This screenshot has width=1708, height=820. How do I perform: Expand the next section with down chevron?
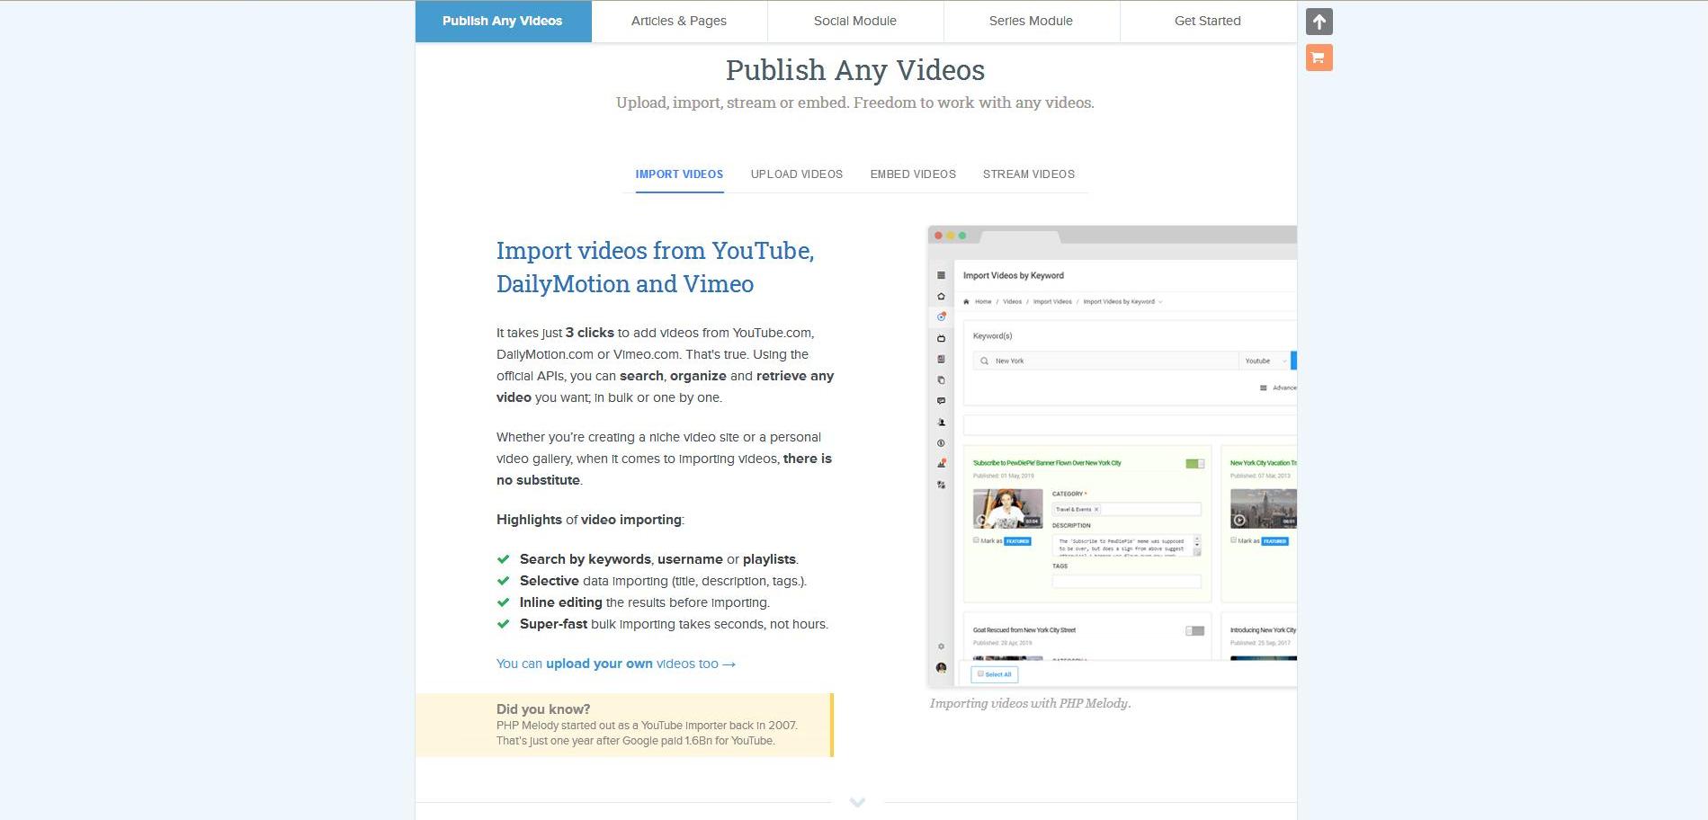857,802
